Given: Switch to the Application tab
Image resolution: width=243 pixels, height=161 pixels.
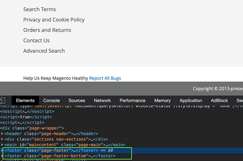Looking at the screenshot, I should coord(191,100).
